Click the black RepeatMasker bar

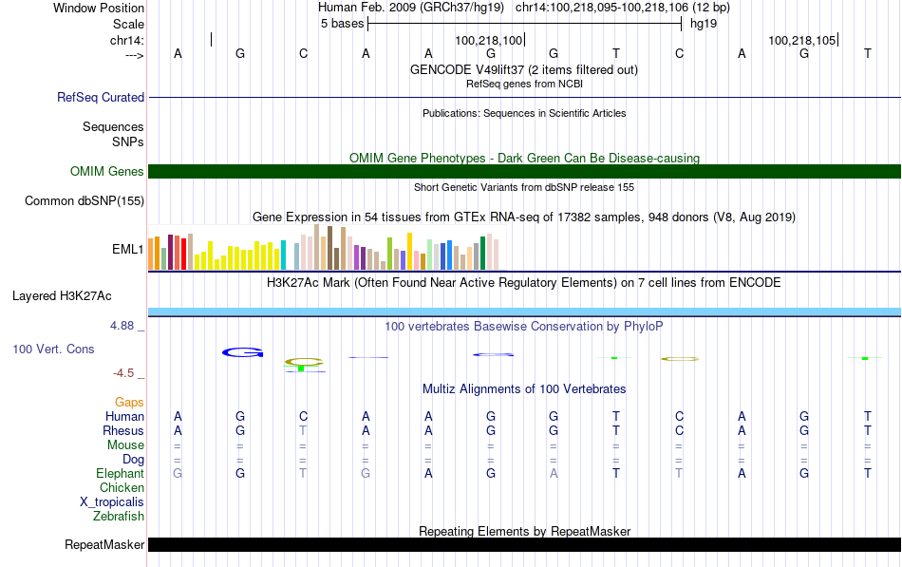click(x=524, y=544)
